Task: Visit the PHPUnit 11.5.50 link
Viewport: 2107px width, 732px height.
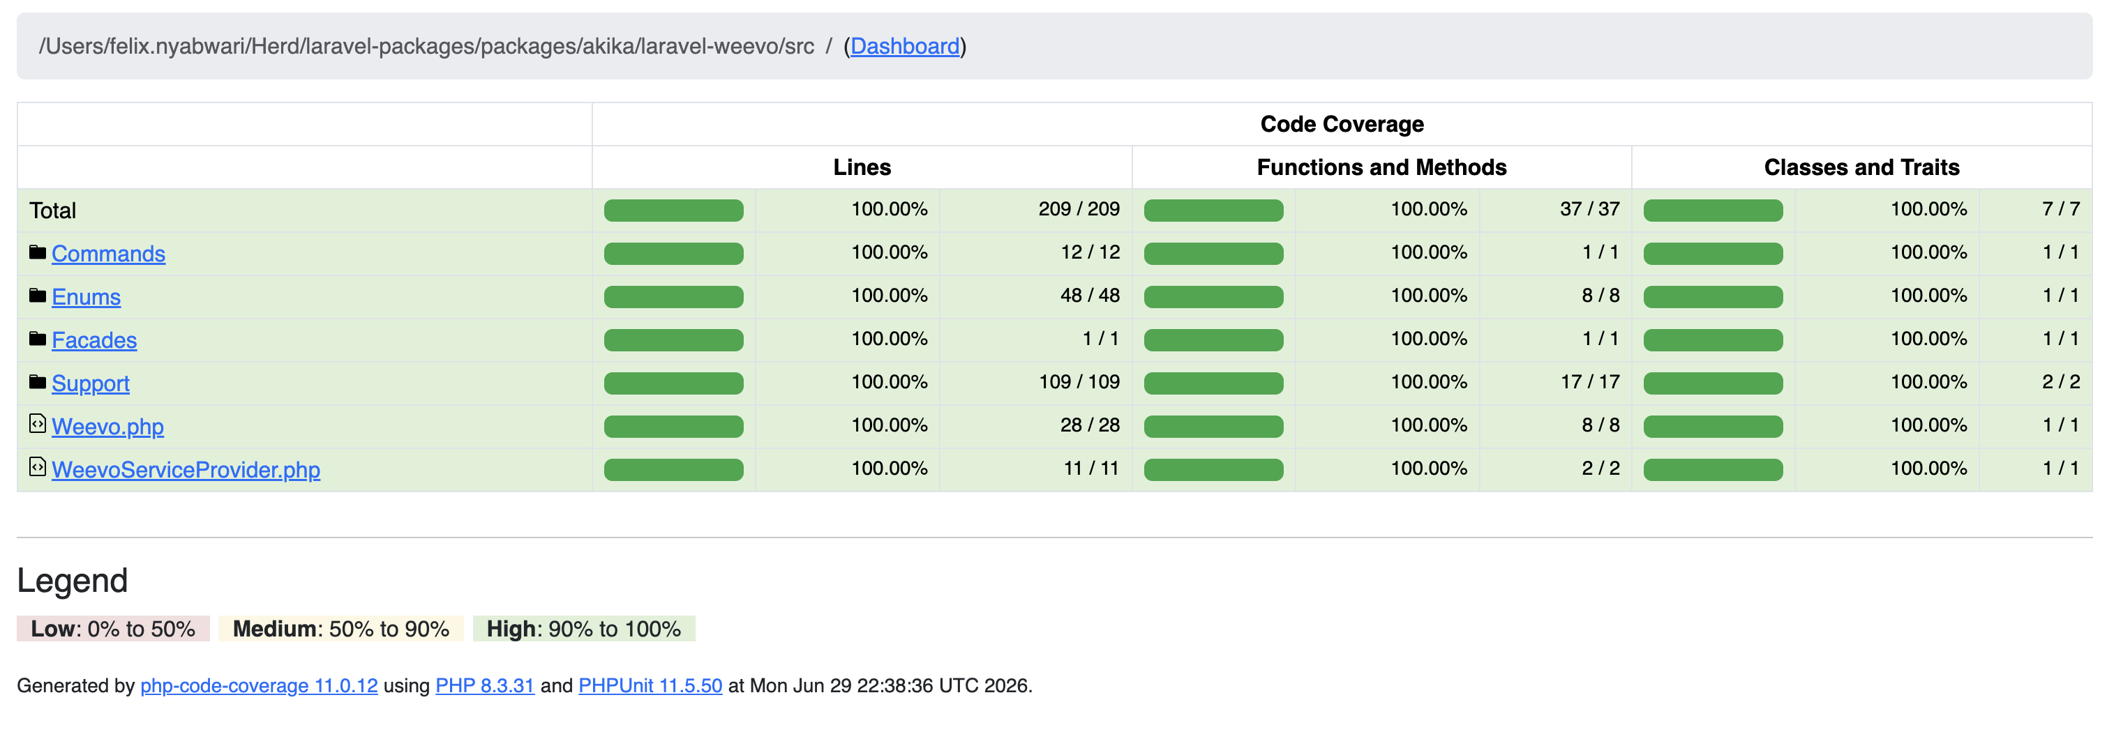Action: pyautogui.click(x=650, y=686)
